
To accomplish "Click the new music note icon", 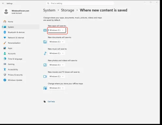I will pyautogui.click(x=45, y=53).
